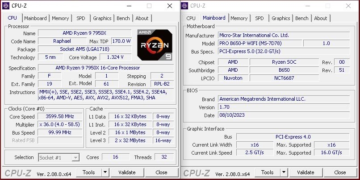360x180 pixels.
Task: Click Close button in right CPU-Z window
Action: tap(340, 172)
